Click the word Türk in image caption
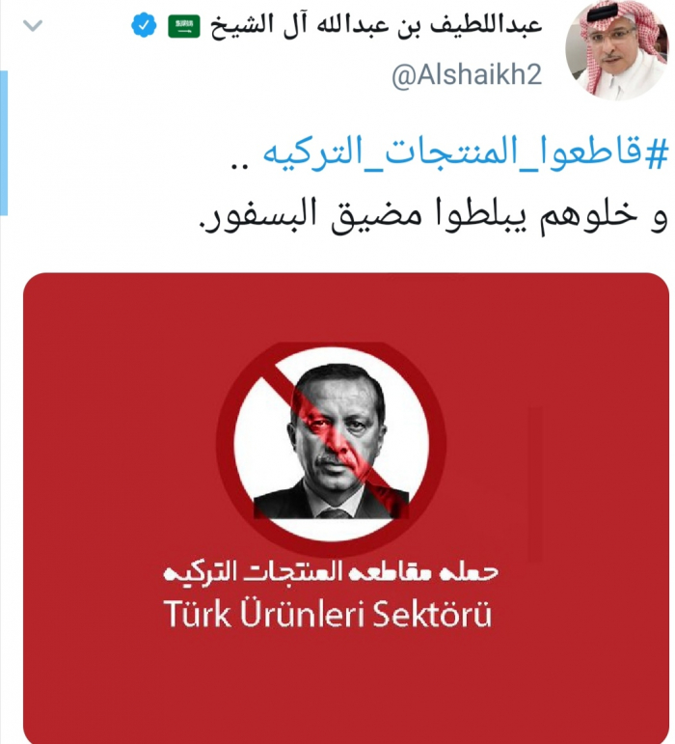This screenshot has width=675, height=744. click(x=198, y=613)
